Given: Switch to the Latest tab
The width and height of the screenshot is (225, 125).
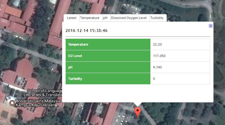Looking at the screenshot, I should click(71, 18).
